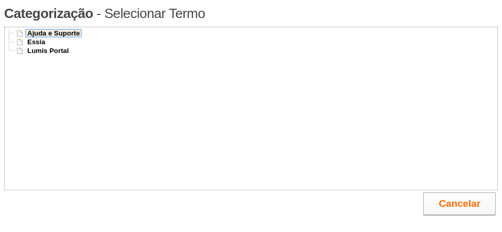Click the document icon beside Ajuda e Suporte
Image resolution: width=502 pixels, height=232 pixels.
point(20,33)
